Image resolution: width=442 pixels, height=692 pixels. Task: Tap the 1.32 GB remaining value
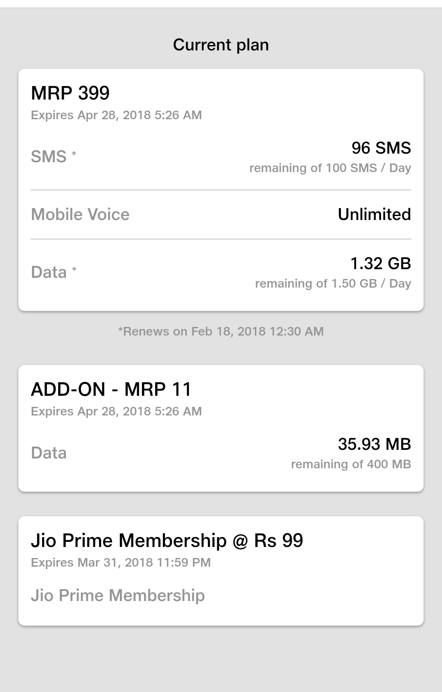click(381, 263)
